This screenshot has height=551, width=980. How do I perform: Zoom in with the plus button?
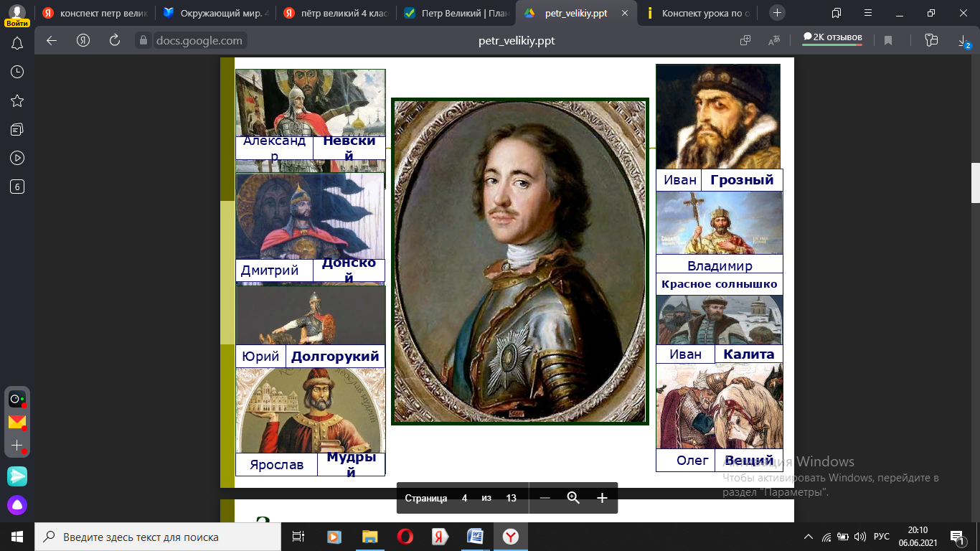pos(602,498)
